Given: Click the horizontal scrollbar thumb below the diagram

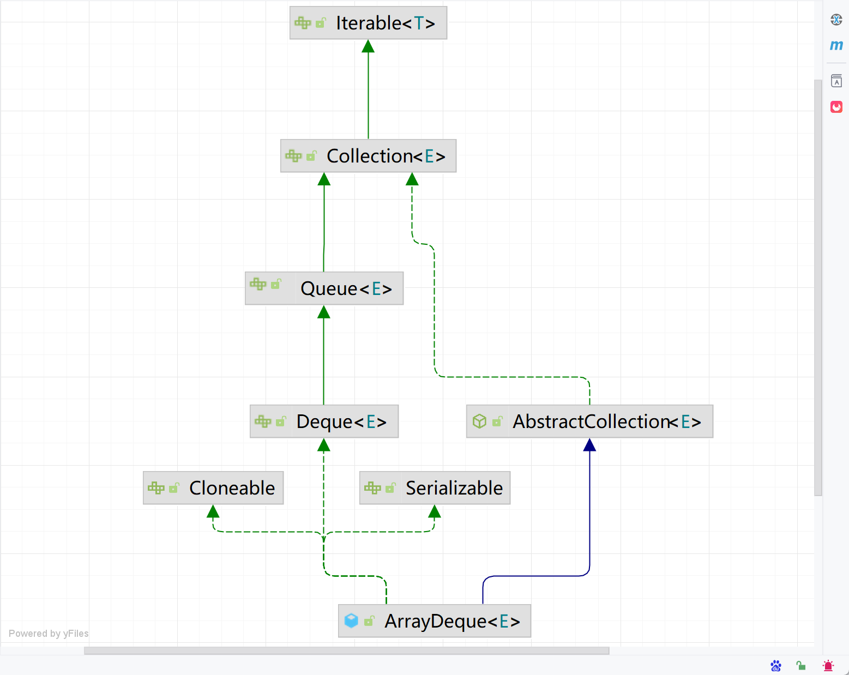Looking at the screenshot, I should pyautogui.click(x=346, y=650).
